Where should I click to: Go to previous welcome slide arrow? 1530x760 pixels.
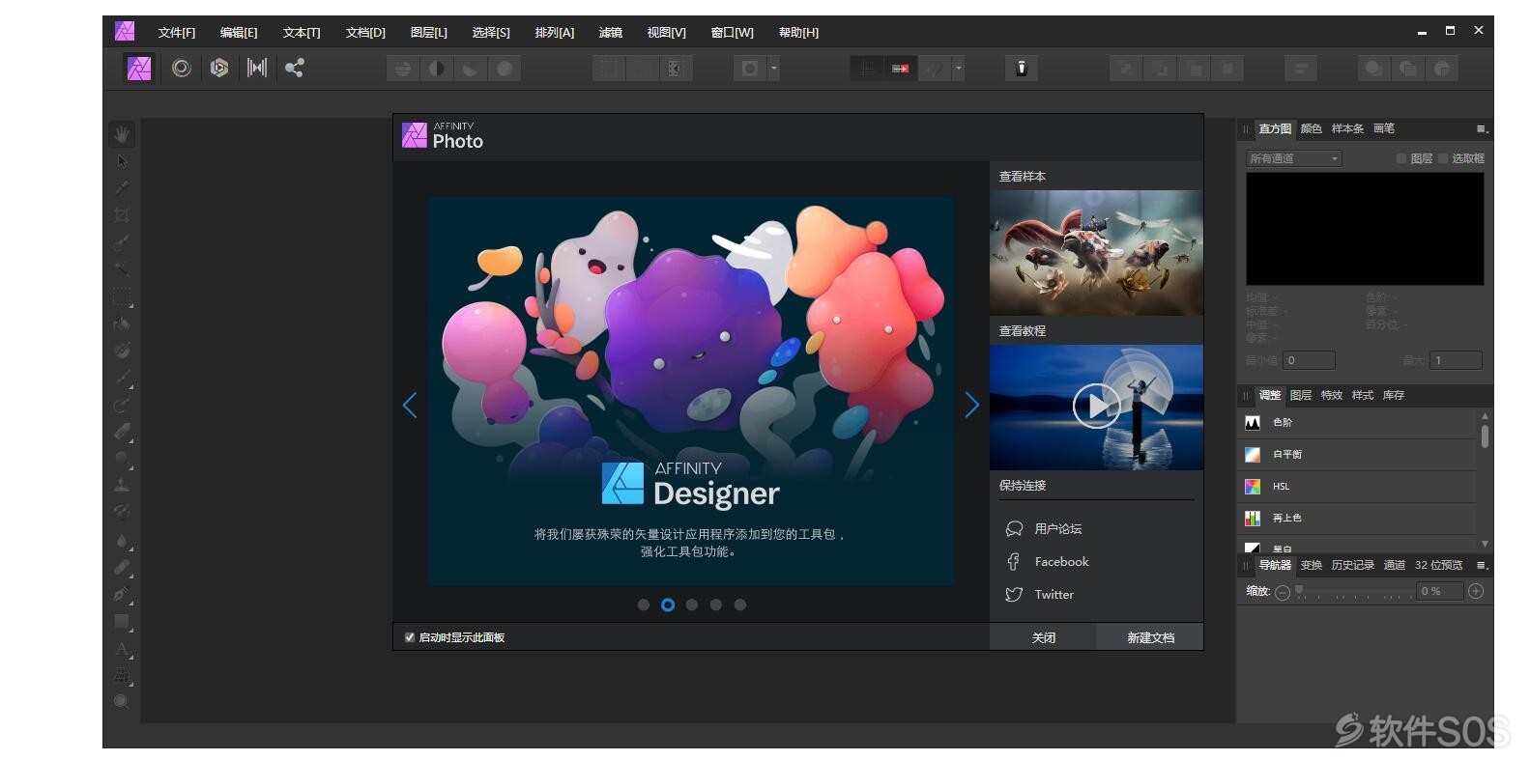click(x=410, y=405)
